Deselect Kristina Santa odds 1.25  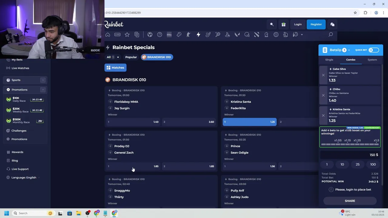[x=249, y=122]
